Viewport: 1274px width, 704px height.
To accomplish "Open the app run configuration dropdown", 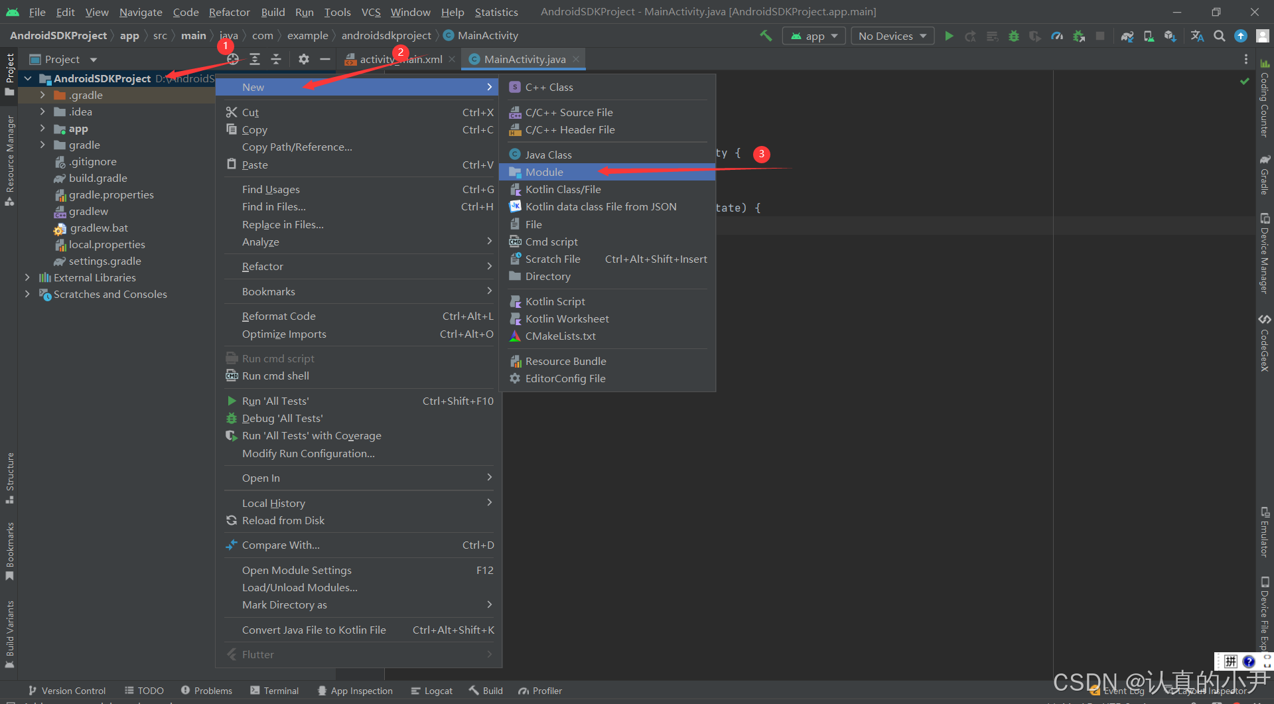I will click(x=814, y=36).
